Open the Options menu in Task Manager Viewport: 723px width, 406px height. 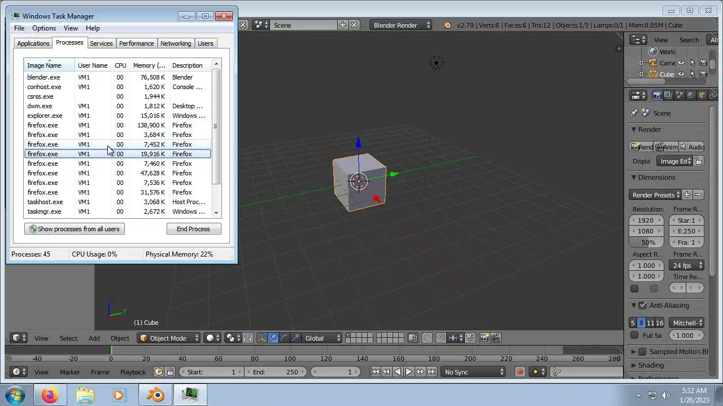(x=44, y=28)
